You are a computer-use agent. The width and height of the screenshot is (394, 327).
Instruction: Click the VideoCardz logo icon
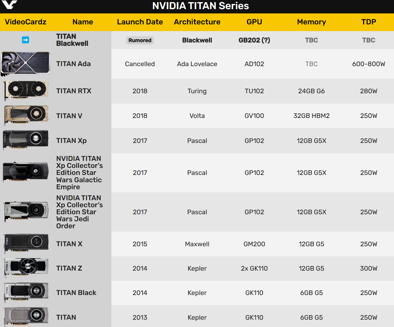(x=9, y=5)
